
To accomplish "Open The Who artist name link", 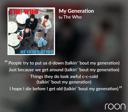I will click(72, 17).
